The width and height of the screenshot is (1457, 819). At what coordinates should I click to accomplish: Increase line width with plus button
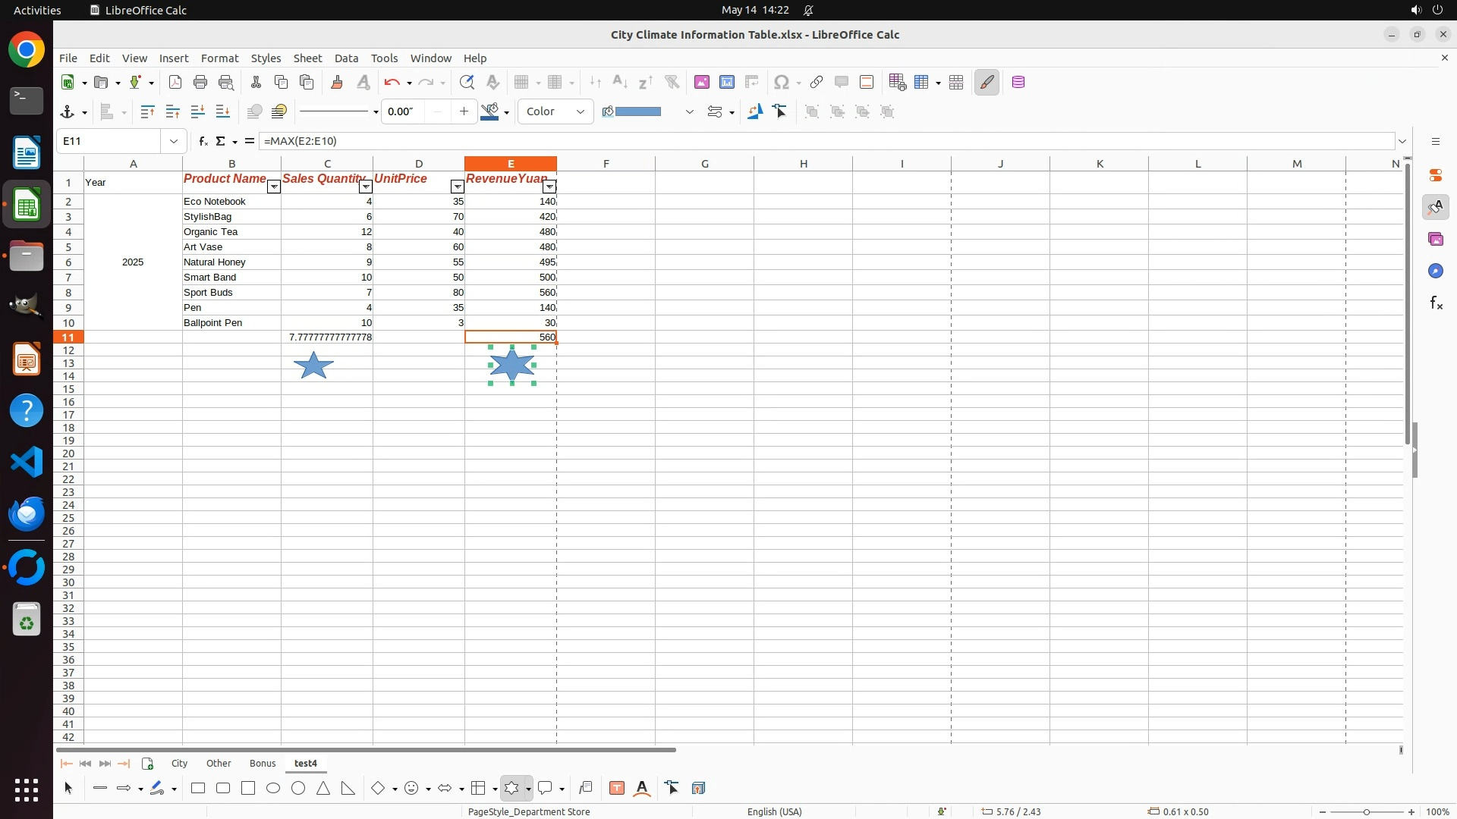[x=464, y=111]
